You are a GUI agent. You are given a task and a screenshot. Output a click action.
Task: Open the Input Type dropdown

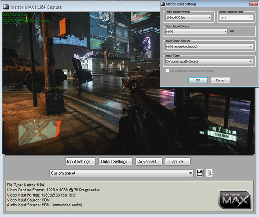tap(209, 61)
